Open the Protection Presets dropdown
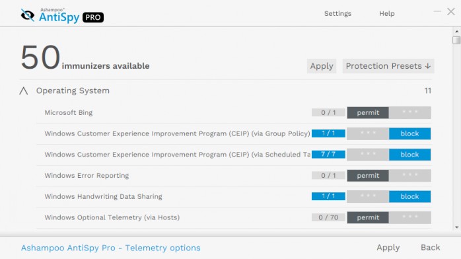The image size is (461, 259). coord(388,66)
